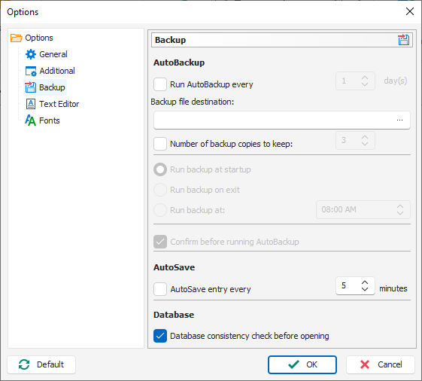This screenshot has height=381, width=422.
Task: Click the Default button
Action: click(41, 364)
